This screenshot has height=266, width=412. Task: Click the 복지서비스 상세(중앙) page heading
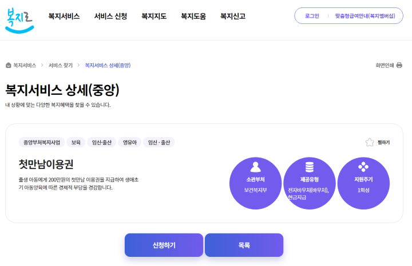pos(62,90)
